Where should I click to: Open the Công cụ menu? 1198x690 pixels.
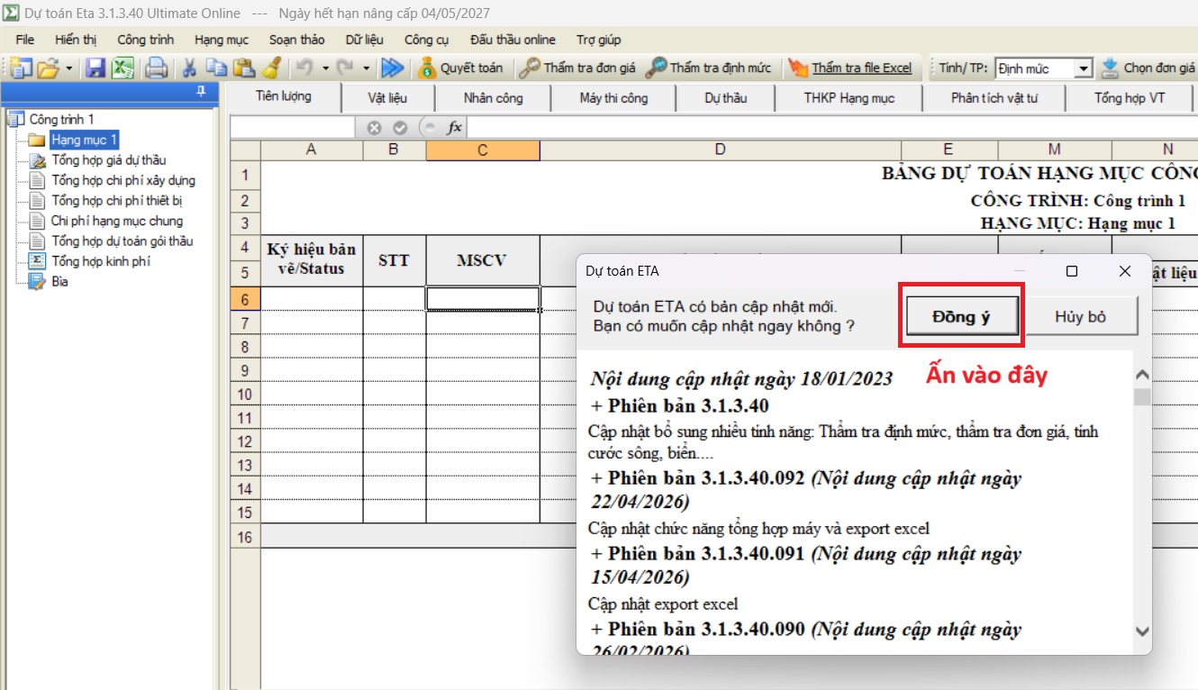point(427,40)
